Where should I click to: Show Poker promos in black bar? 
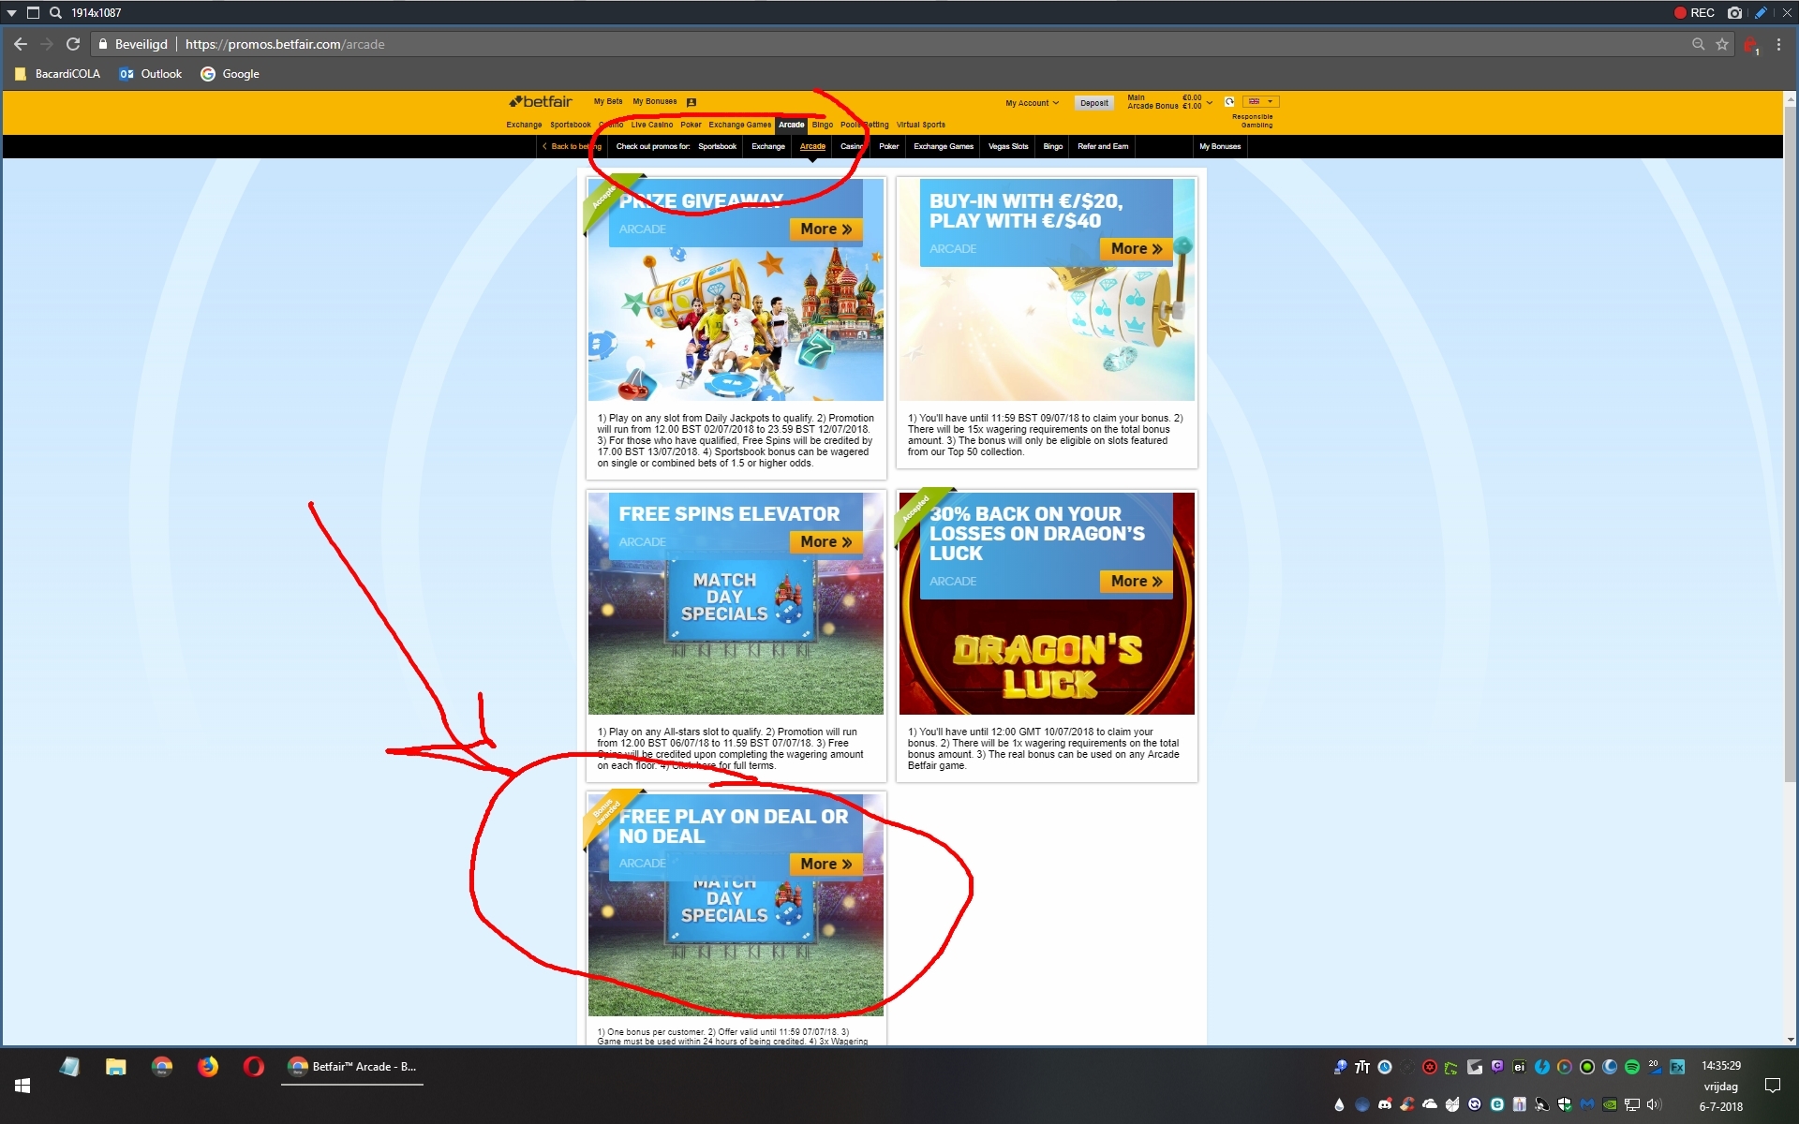[889, 146]
